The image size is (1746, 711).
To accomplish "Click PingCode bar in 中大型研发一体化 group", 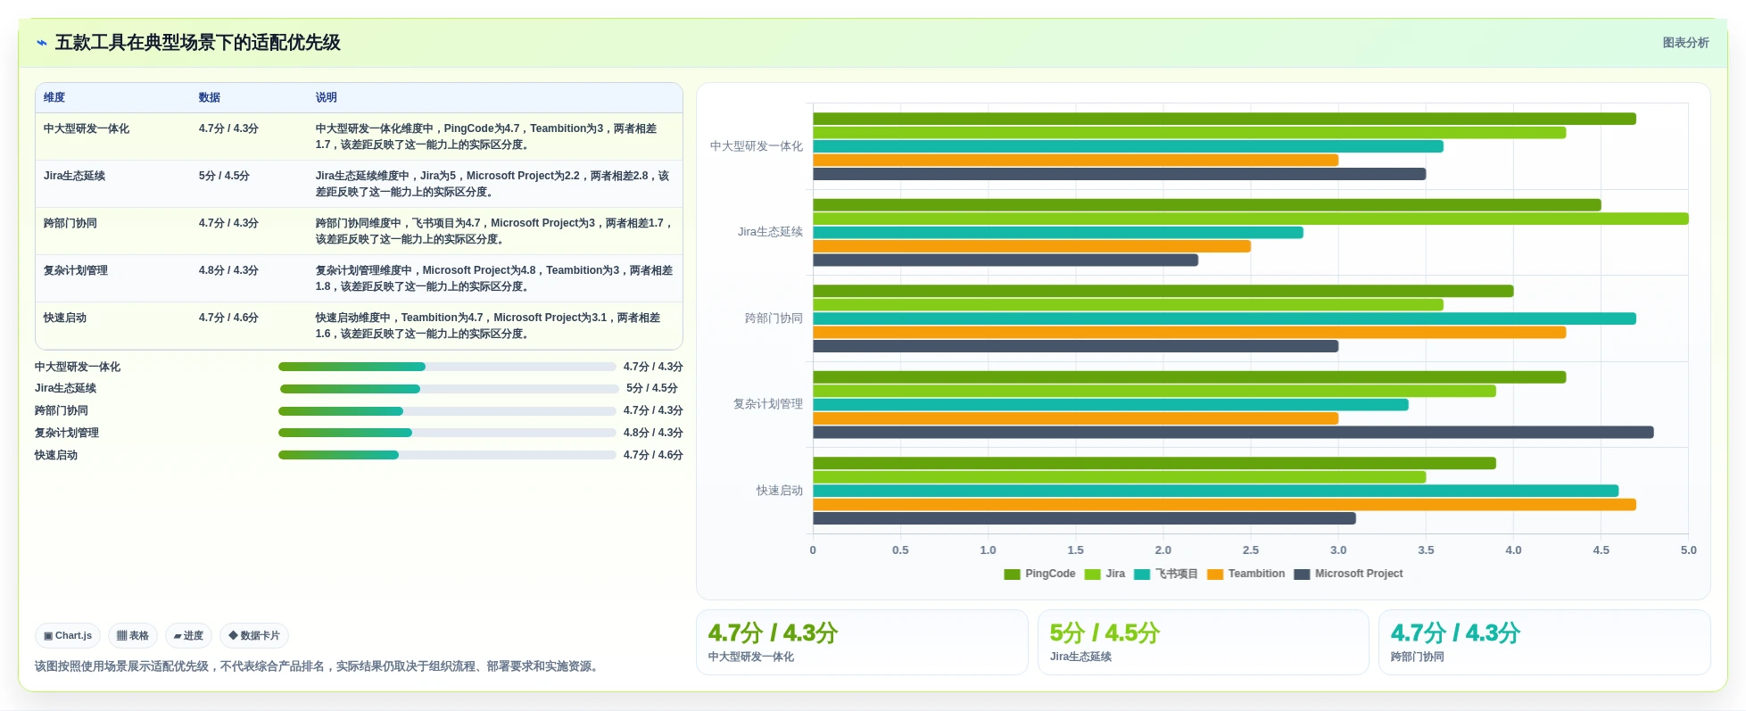I will point(1224,119).
